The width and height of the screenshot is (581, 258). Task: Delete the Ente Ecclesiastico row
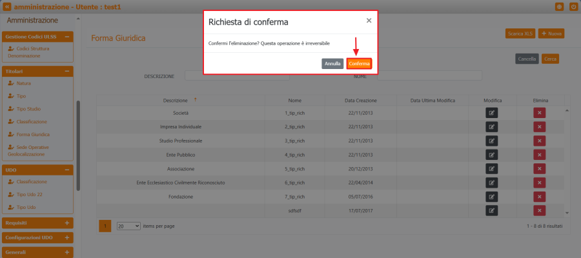click(540, 183)
